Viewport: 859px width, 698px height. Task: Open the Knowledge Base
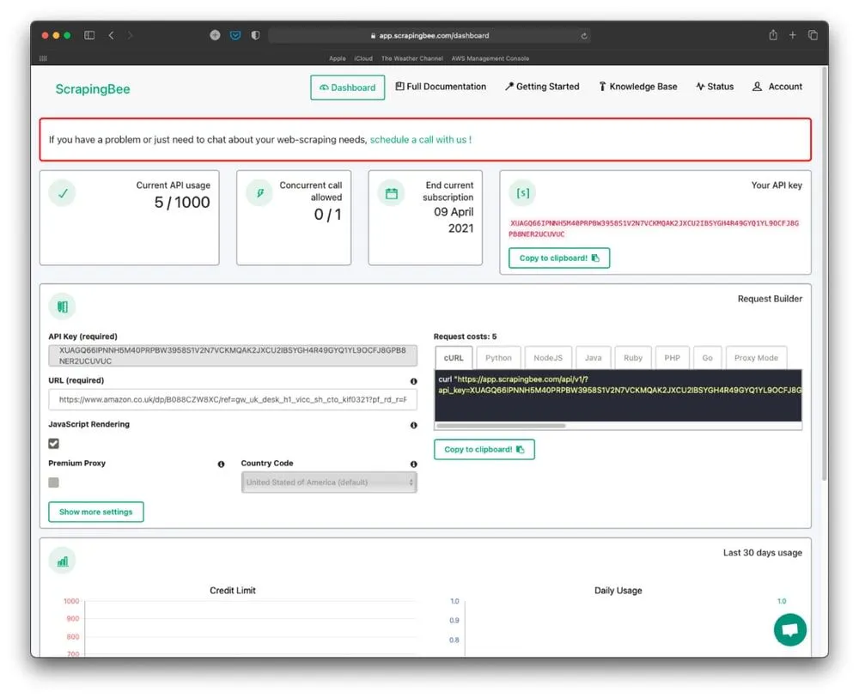tap(637, 87)
